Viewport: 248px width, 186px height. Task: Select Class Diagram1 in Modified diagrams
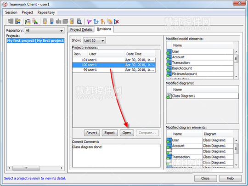203,96
